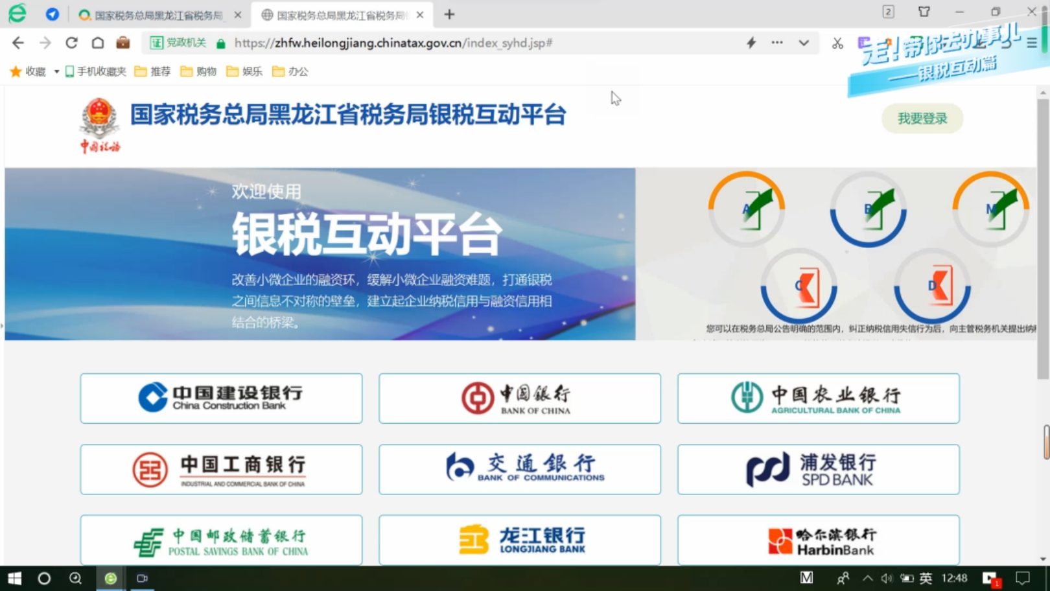Select 中国建设银行 China Construction Bank
This screenshot has height=591, width=1050.
pyautogui.click(x=221, y=398)
